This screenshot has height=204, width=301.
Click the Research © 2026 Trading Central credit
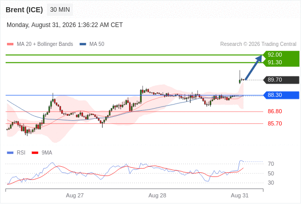click(x=258, y=44)
